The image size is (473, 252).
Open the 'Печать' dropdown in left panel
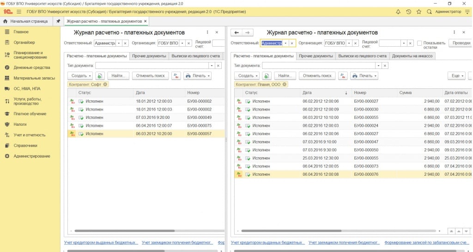pyautogui.click(x=197, y=76)
